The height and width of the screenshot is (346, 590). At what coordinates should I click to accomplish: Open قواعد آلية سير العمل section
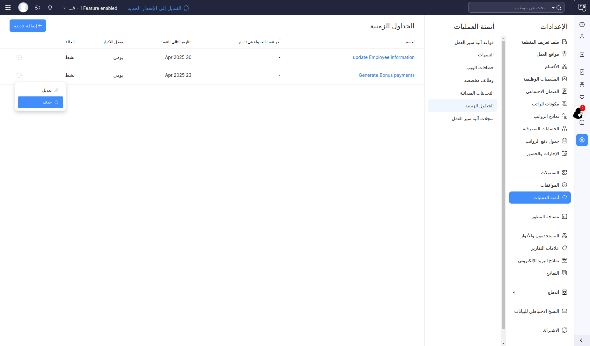tap(474, 42)
